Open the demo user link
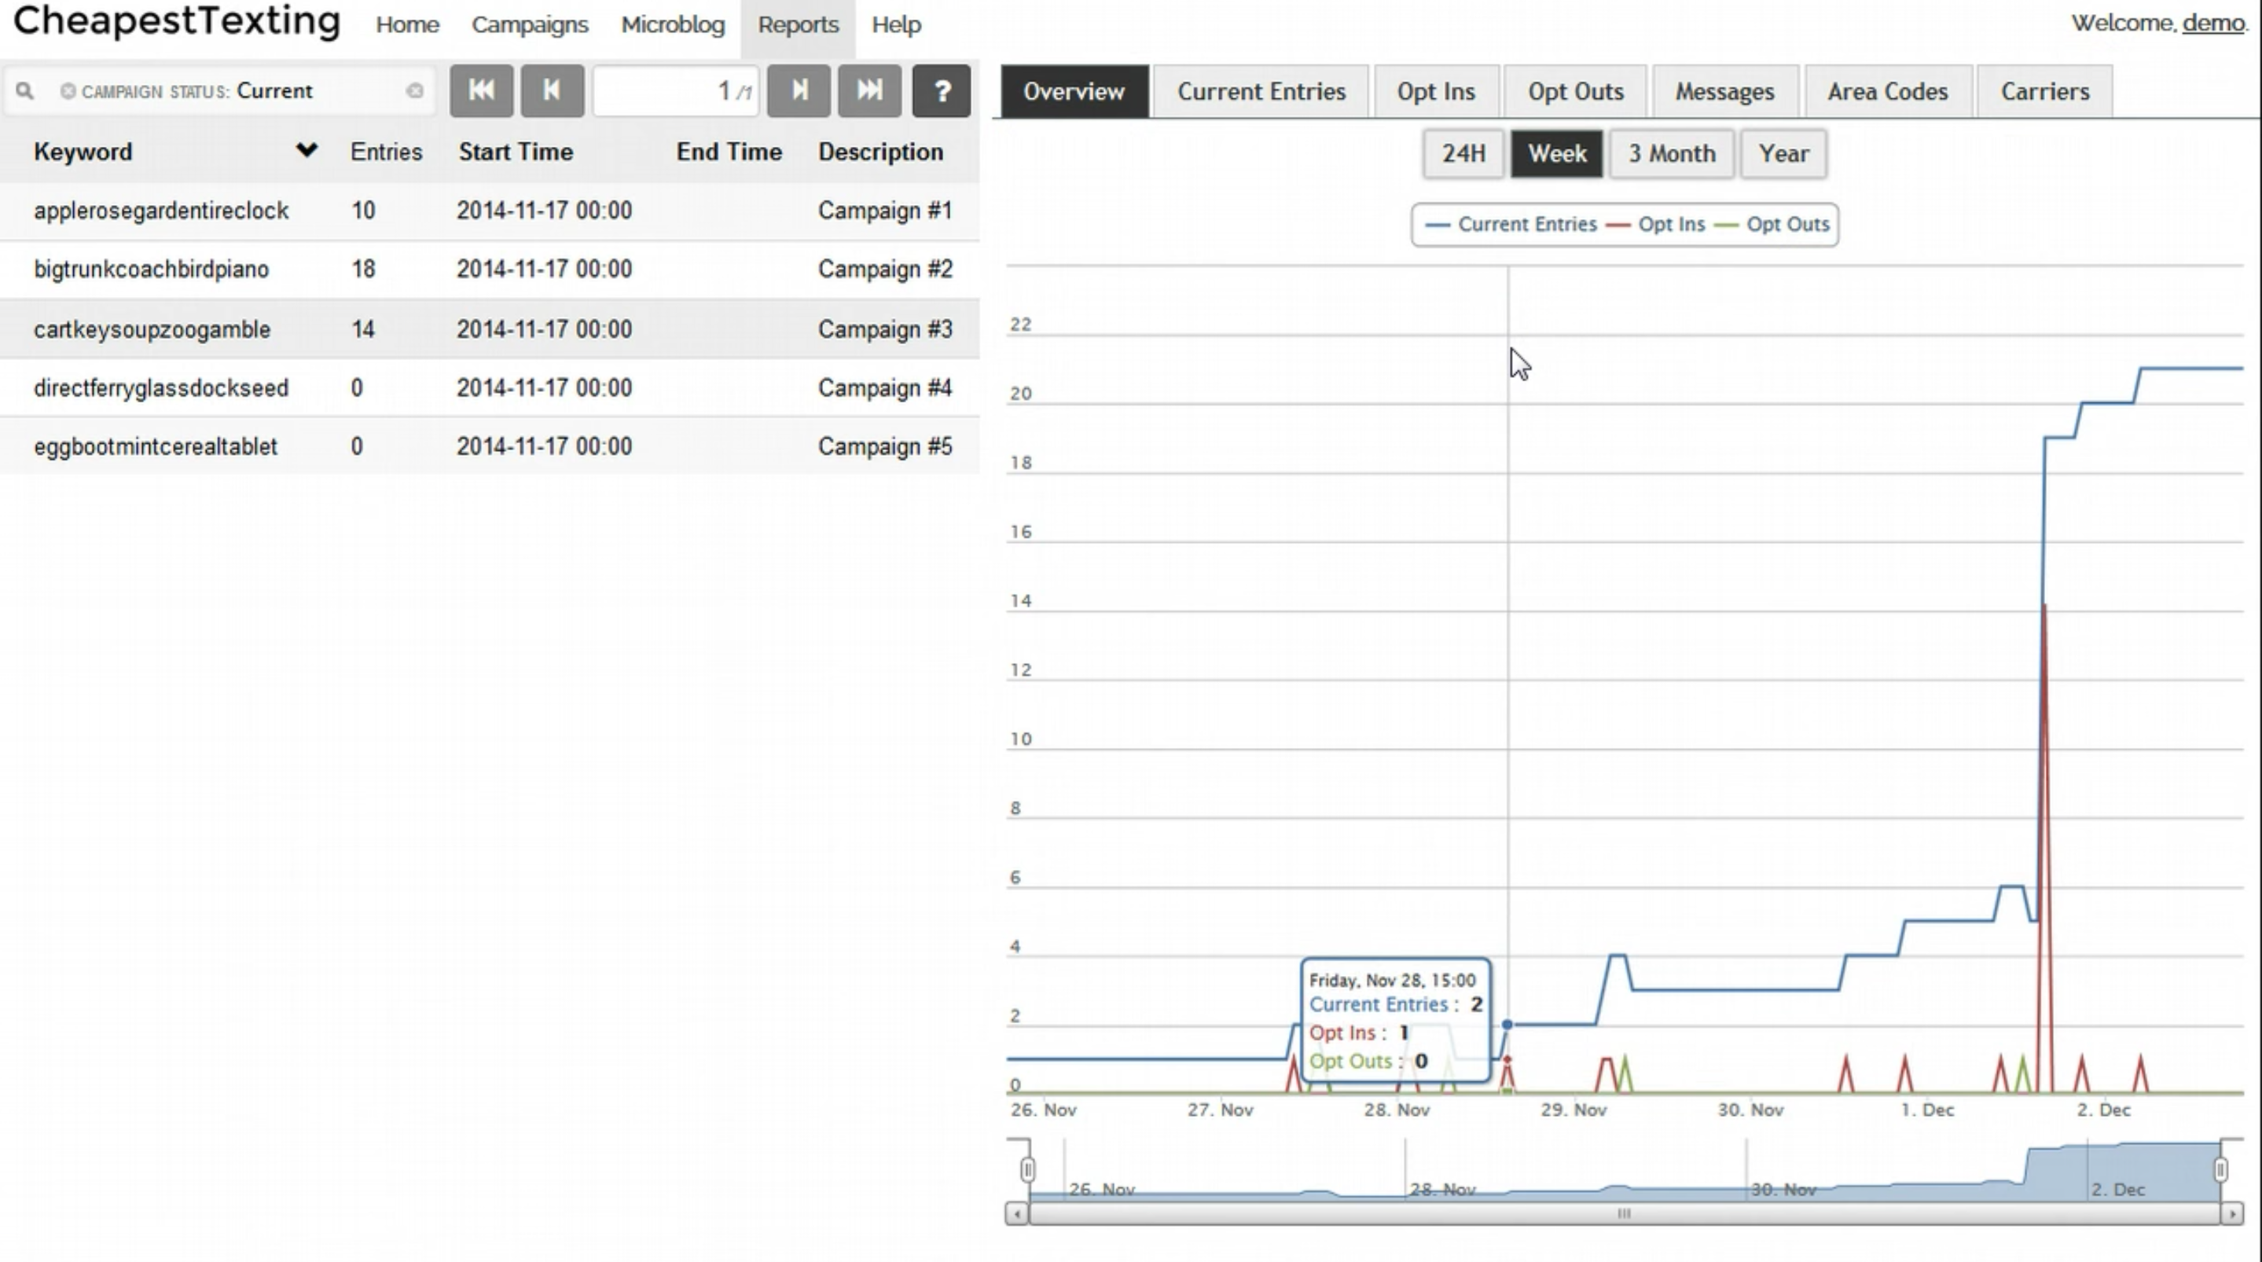The width and height of the screenshot is (2262, 1262). click(x=2212, y=23)
